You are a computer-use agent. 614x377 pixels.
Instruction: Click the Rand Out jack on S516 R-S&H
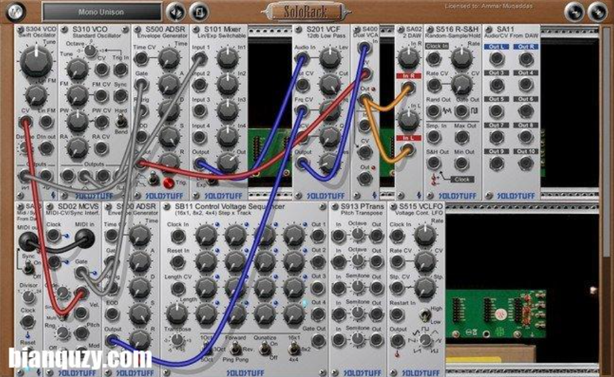[434, 112]
